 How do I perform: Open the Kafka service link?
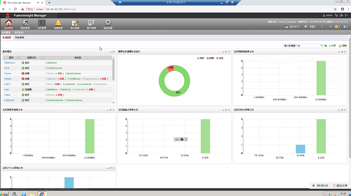point(7,95)
